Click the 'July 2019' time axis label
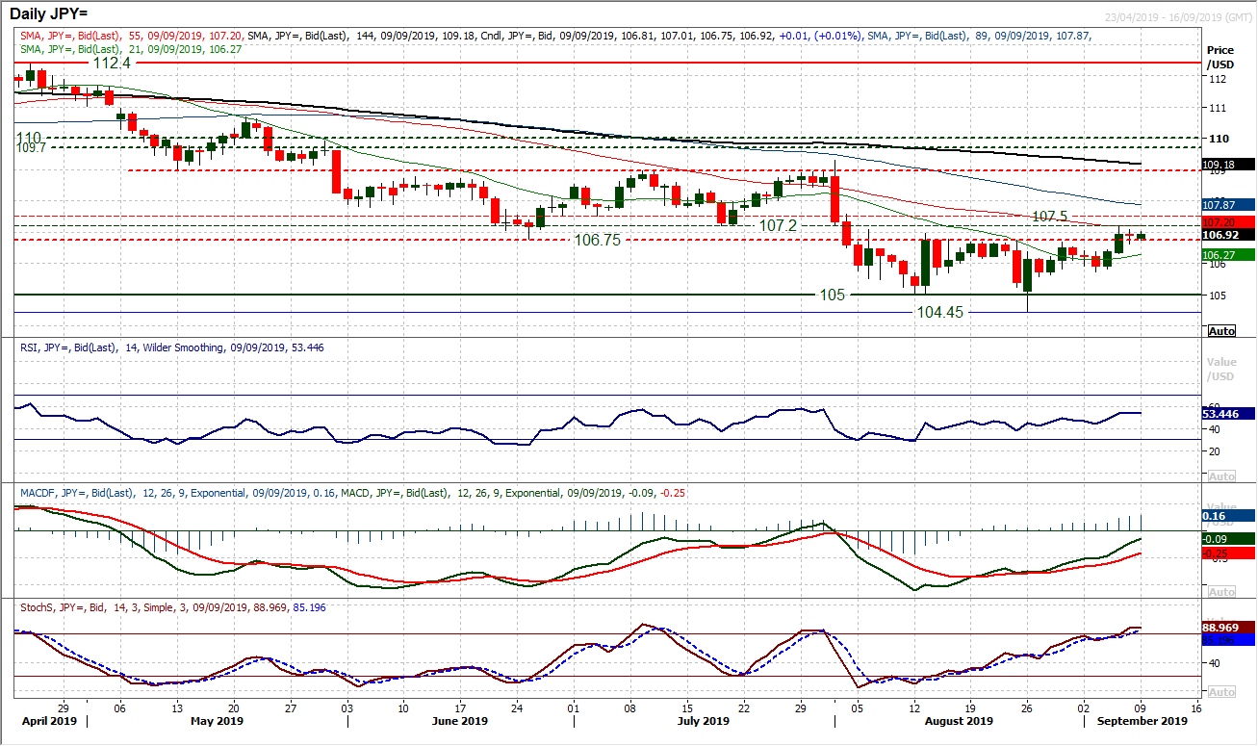This screenshot has height=746, width=1258. pyautogui.click(x=703, y=720)
